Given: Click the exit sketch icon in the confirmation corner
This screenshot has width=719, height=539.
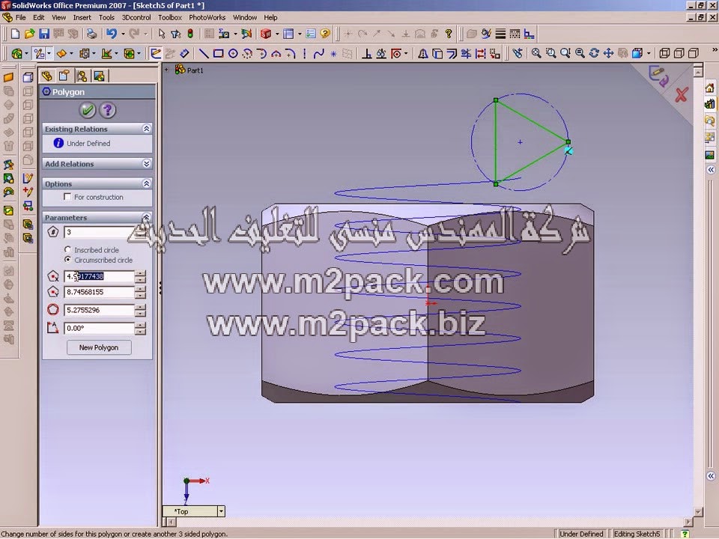Looking at the screenshot, I should (658, 76).
